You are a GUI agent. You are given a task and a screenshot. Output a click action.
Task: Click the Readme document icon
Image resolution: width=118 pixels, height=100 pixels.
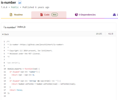(x=11, y=15)
